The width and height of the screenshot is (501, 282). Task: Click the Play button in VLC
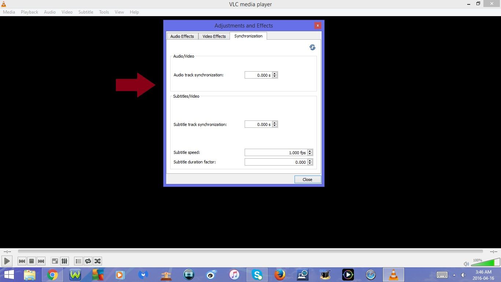click(x=7, y=261)
